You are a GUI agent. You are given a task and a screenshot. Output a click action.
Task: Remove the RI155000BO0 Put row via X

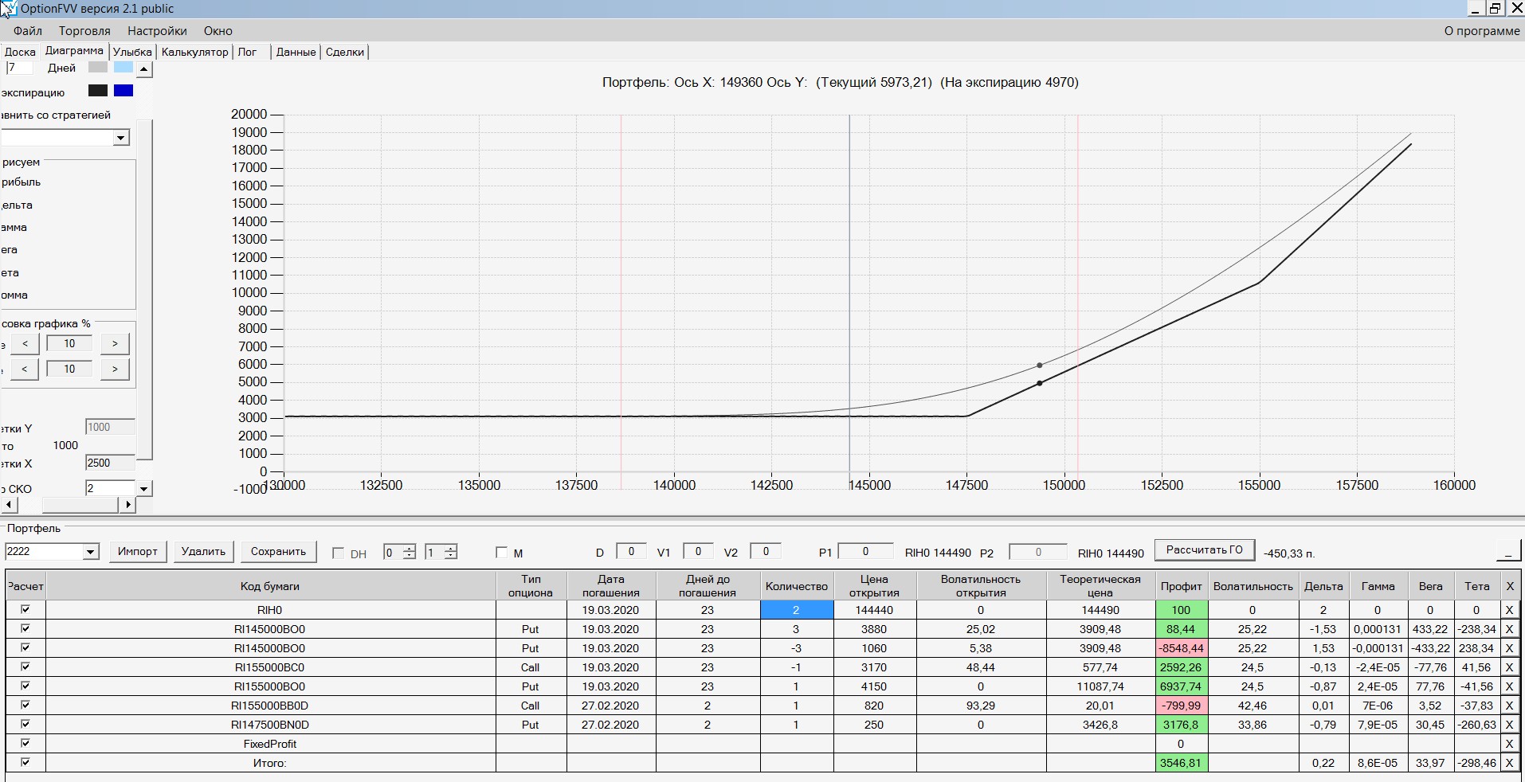pos(1509,686)
